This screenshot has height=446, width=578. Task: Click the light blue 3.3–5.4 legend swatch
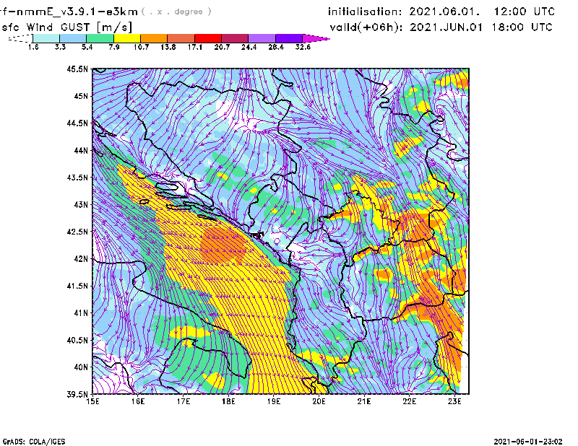[73, 38]
